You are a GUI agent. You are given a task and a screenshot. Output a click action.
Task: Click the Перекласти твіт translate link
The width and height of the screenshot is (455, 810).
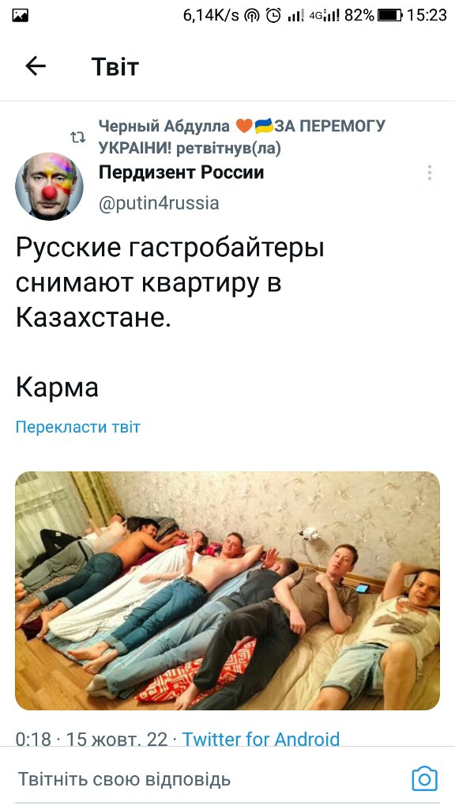[78, 427]
